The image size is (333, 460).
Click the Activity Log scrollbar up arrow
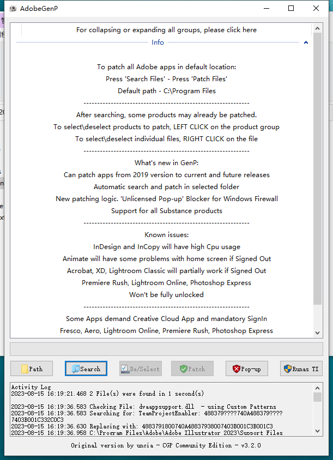(x=317, y=388)
